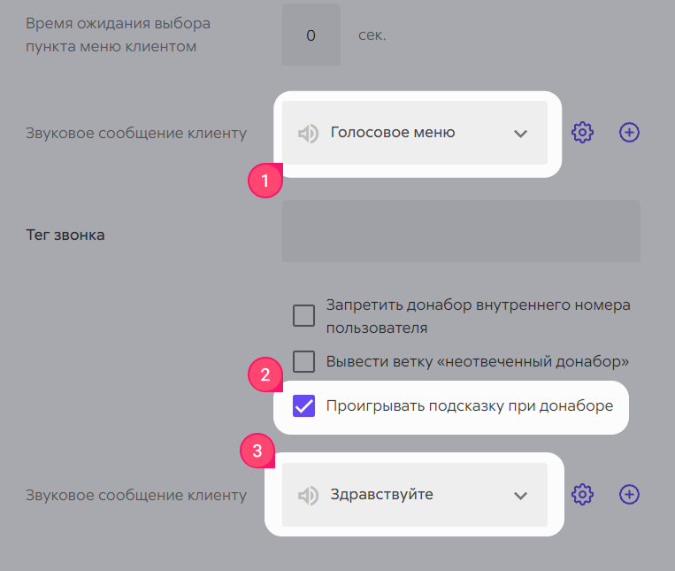This screenshot has width=675, height=571.
Task: Click the red step marker number 1
Action: click(x=265, y=181)
